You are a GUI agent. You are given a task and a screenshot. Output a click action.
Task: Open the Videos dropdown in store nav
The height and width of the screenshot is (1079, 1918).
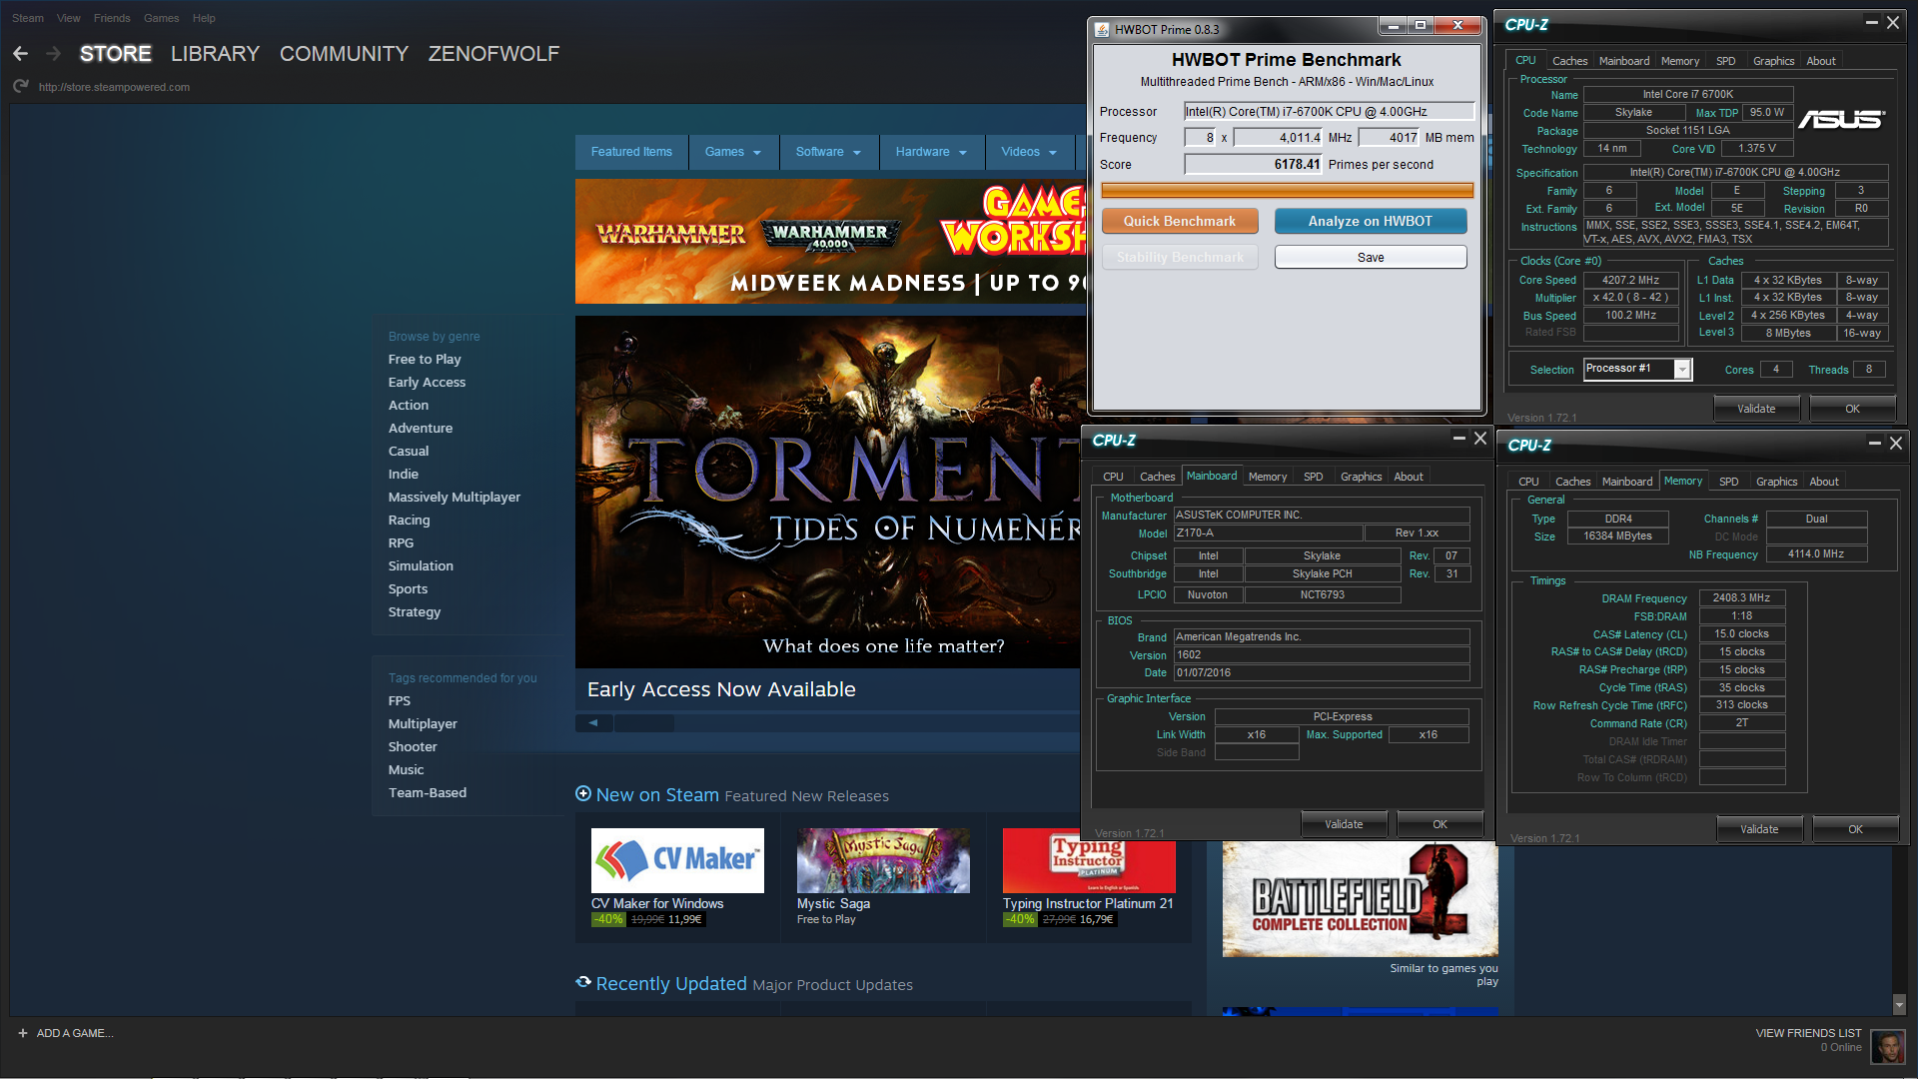tap(1029, 152)
